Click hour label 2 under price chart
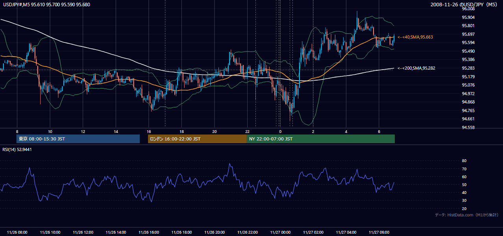503x236 pixels. 313,131
